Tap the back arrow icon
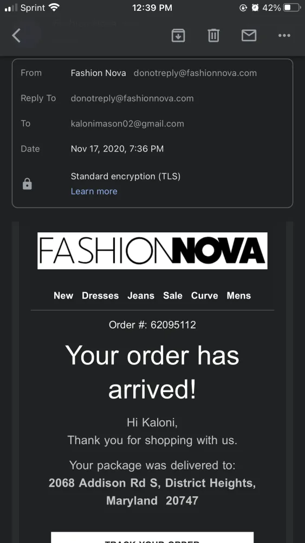 [16, 35]
